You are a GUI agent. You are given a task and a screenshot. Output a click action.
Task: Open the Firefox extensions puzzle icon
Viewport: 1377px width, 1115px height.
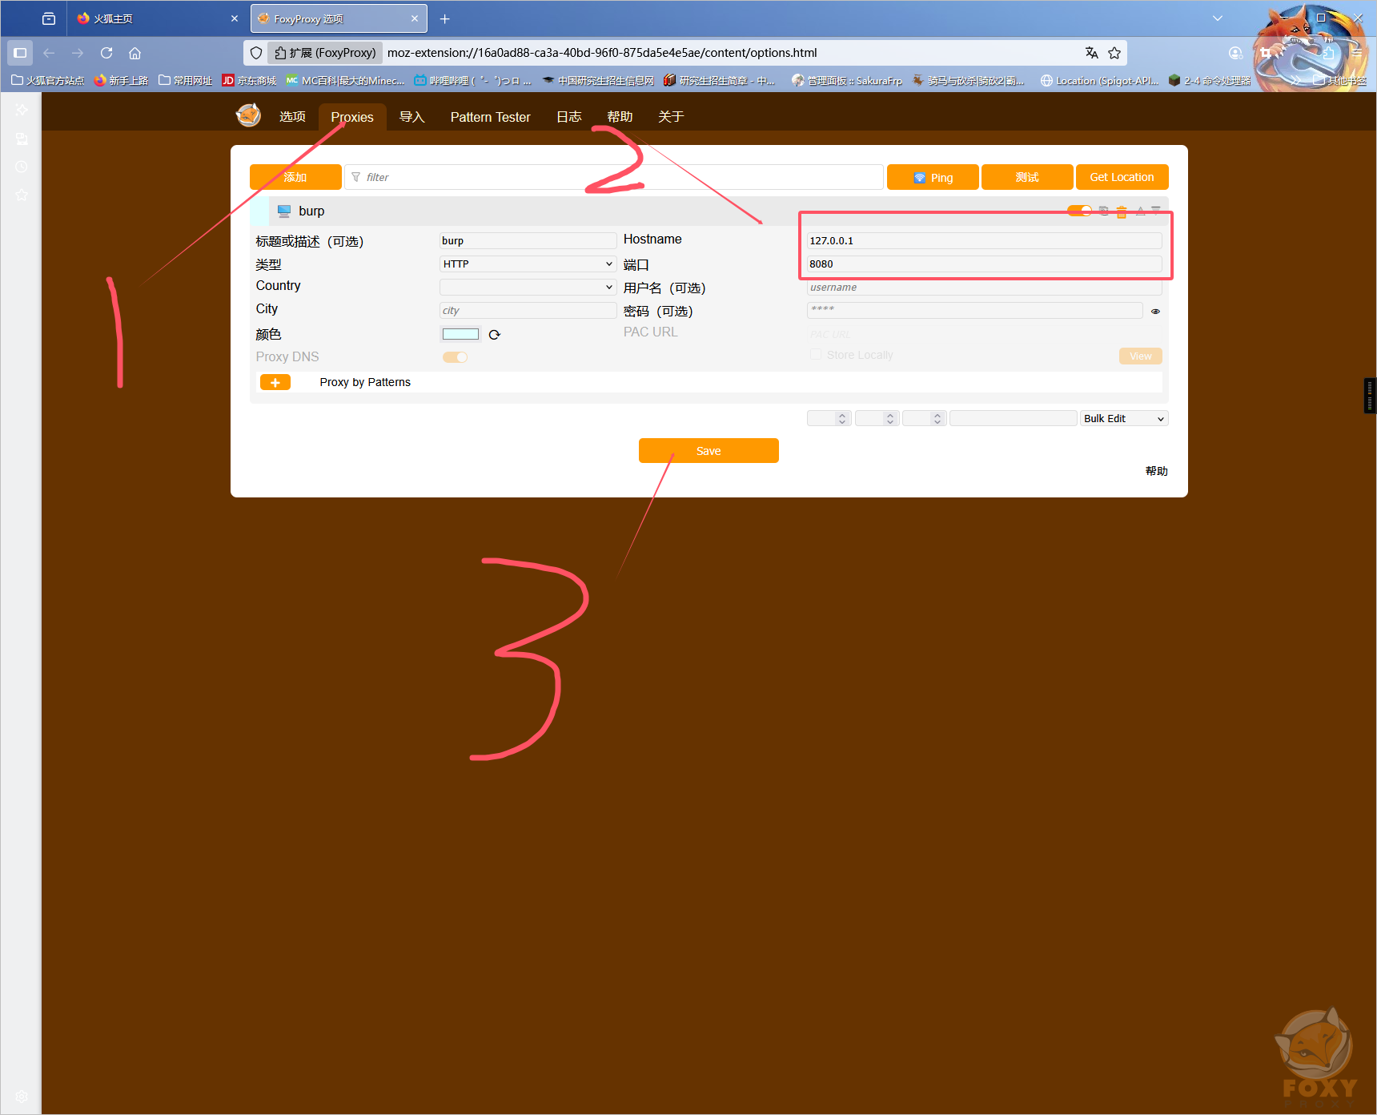click(x=1328, y=53)
